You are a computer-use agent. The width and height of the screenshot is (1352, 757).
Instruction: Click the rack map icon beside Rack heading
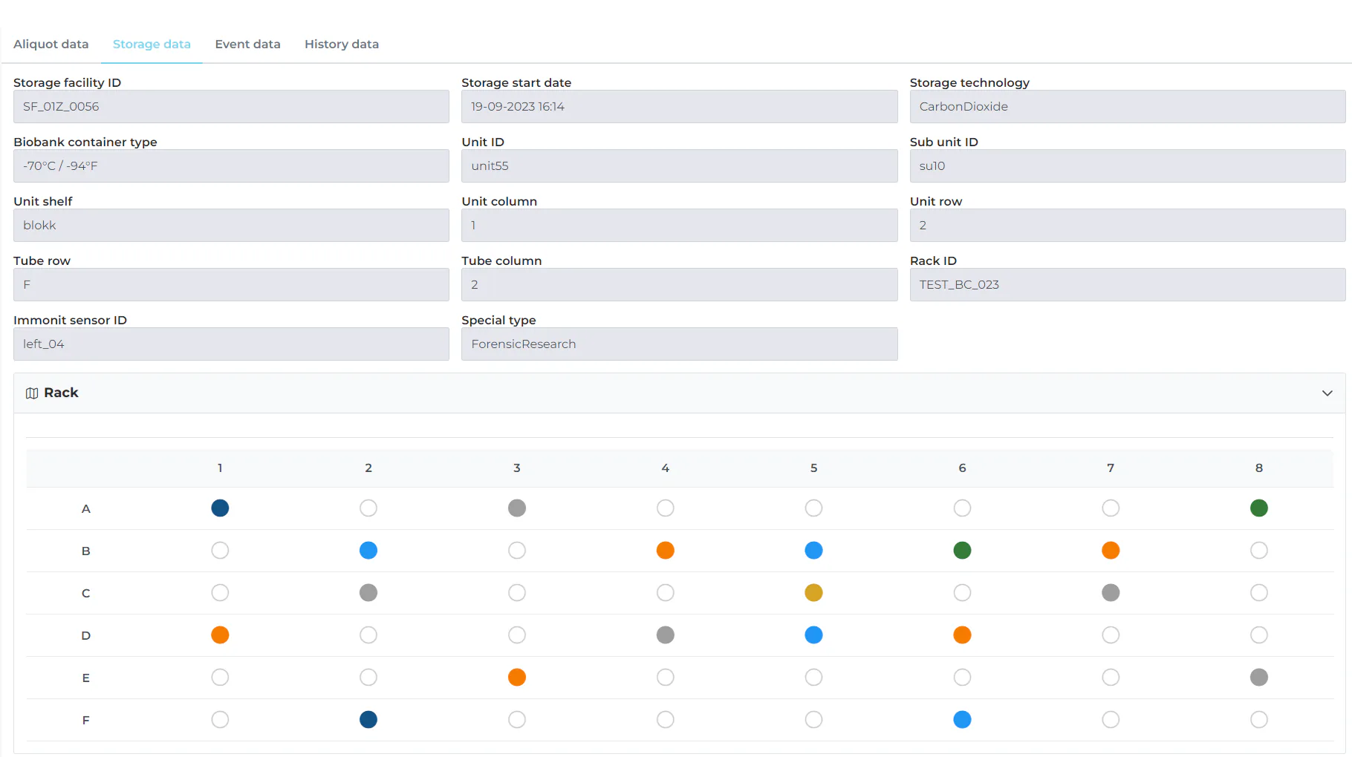point(32,393)
